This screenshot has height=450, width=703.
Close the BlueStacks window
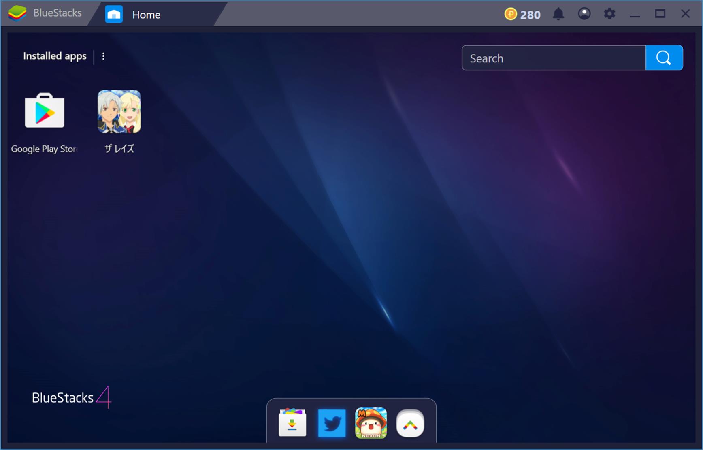pos(685,14)
